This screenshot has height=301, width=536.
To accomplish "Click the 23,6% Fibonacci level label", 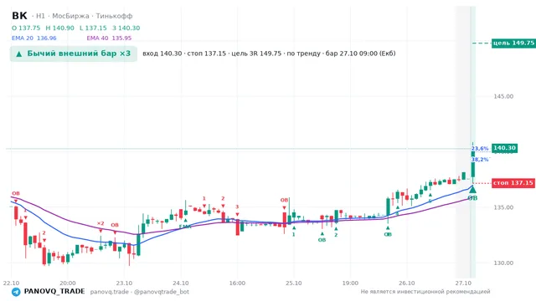I will 480,149.
